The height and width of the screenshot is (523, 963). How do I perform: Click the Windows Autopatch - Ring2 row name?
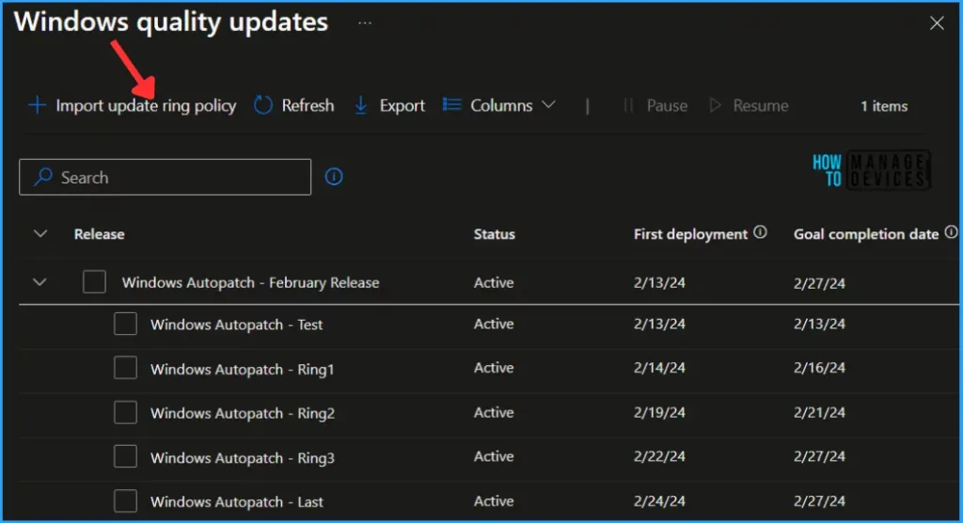(x=243, y=413)
